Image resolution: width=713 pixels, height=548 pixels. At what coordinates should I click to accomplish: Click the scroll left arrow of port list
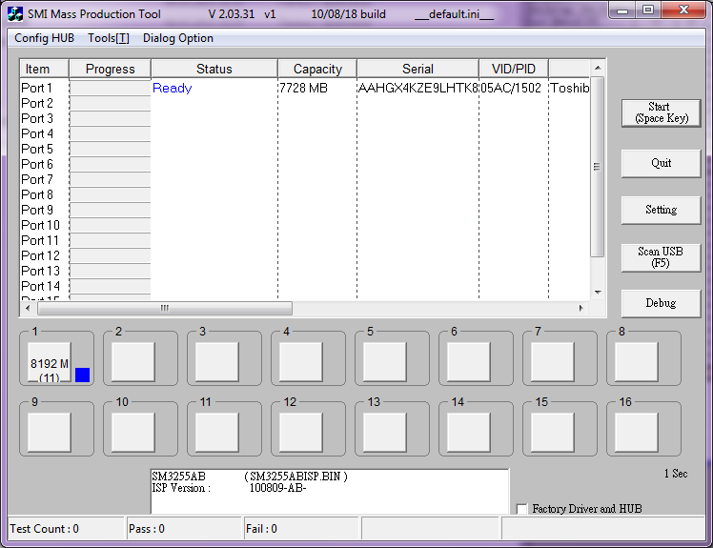click(x=28, y=309)
